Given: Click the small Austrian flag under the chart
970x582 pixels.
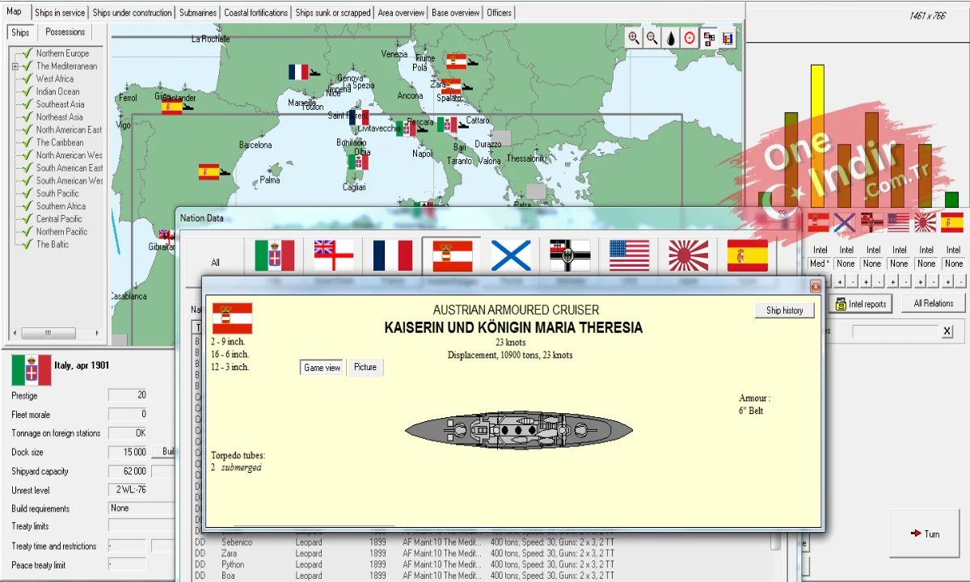Looking at the screenshot, I should 818,222.
